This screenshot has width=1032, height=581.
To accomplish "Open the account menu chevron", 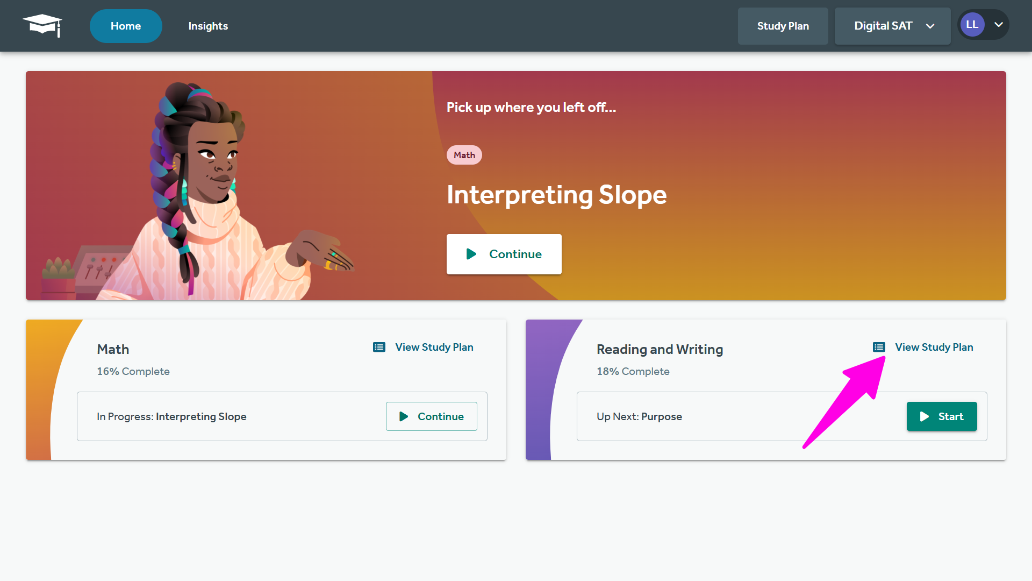I will tap(999, 25).
